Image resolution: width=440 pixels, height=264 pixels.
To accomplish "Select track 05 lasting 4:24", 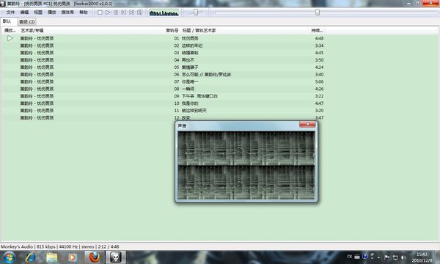I will 164,67.
